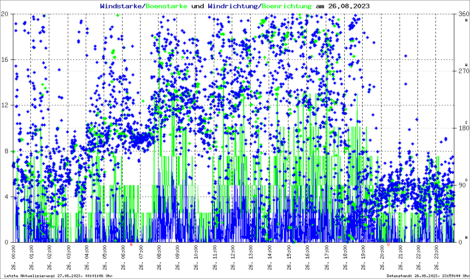This screenshot has width=470, height=279.
Task: Click the 16 label on wind speed axis
Action: (x=5, y=59)
